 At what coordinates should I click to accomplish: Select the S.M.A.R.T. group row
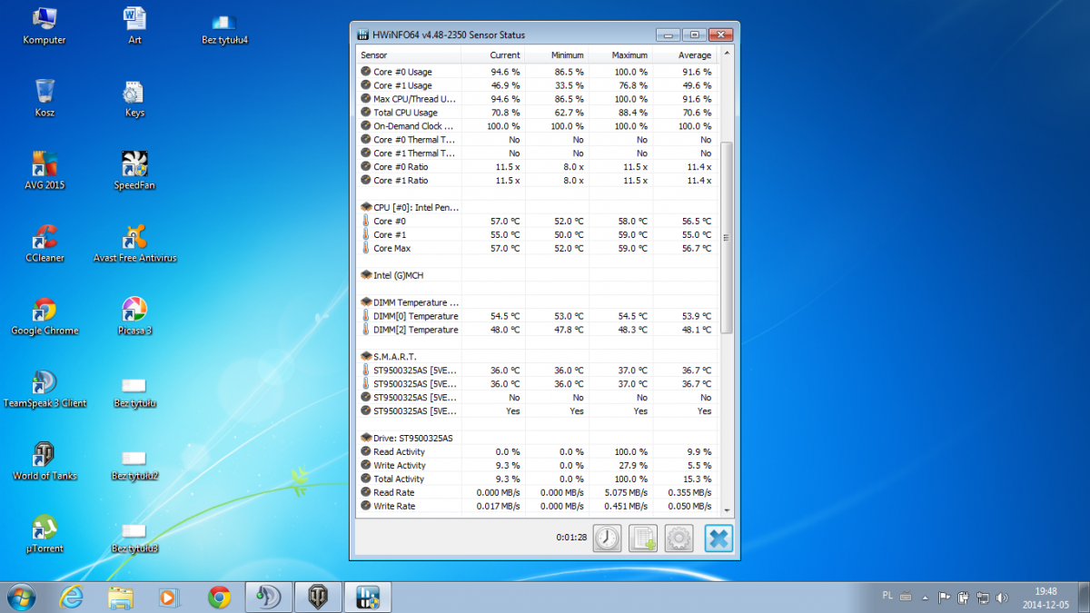coord(537,356)
